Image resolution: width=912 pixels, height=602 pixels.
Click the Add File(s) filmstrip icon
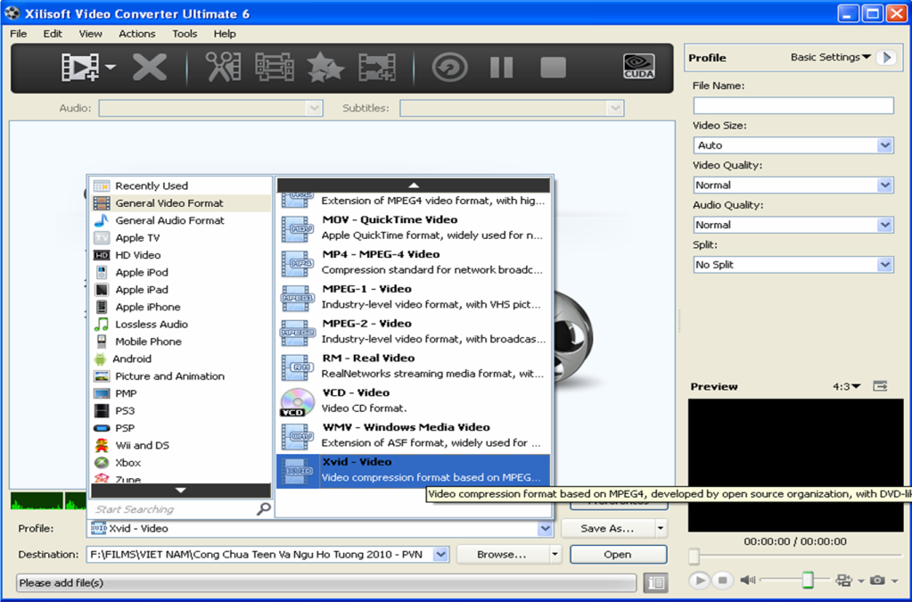[x=80, y=67]
